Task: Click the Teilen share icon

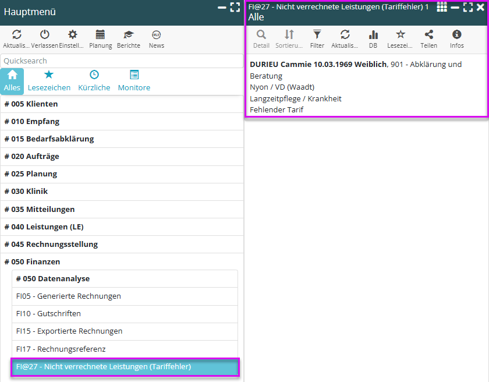Action: pyautogui.click(x=429, y=35)
